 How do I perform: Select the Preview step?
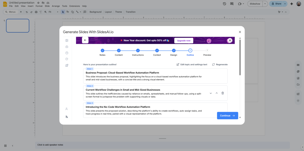[x=207, y=51]
